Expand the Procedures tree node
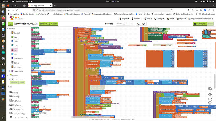The image size is (216, 121). (9, 71)
